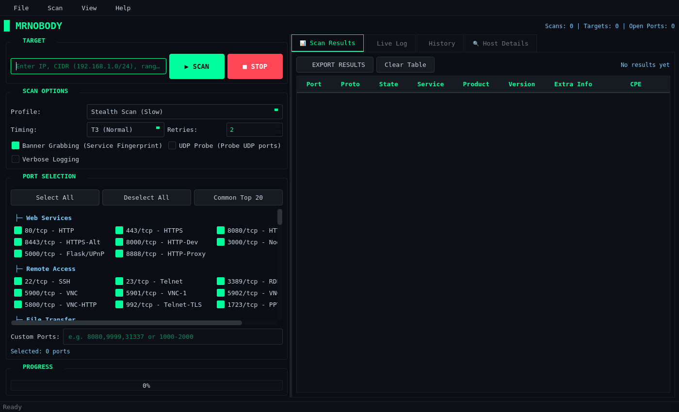This screenshot has width=679, height=412.
Task: Toggle 80/tcp - HTTP port checkbox
Action: tap(18, 230)
